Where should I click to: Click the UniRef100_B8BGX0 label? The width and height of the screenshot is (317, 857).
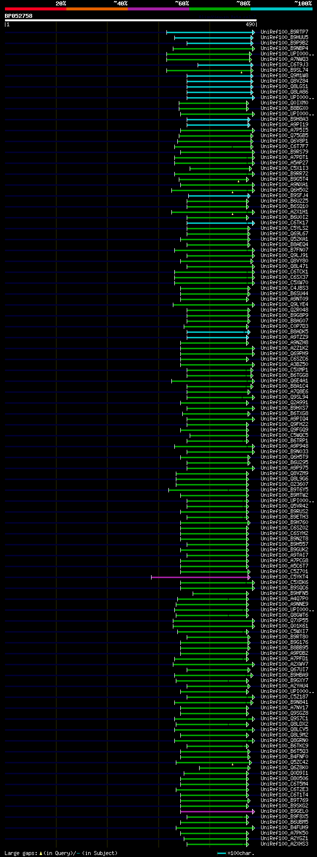tap(284, 108)
